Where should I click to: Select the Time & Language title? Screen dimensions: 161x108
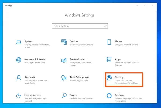pyautogui.click(x=79, y=77)
